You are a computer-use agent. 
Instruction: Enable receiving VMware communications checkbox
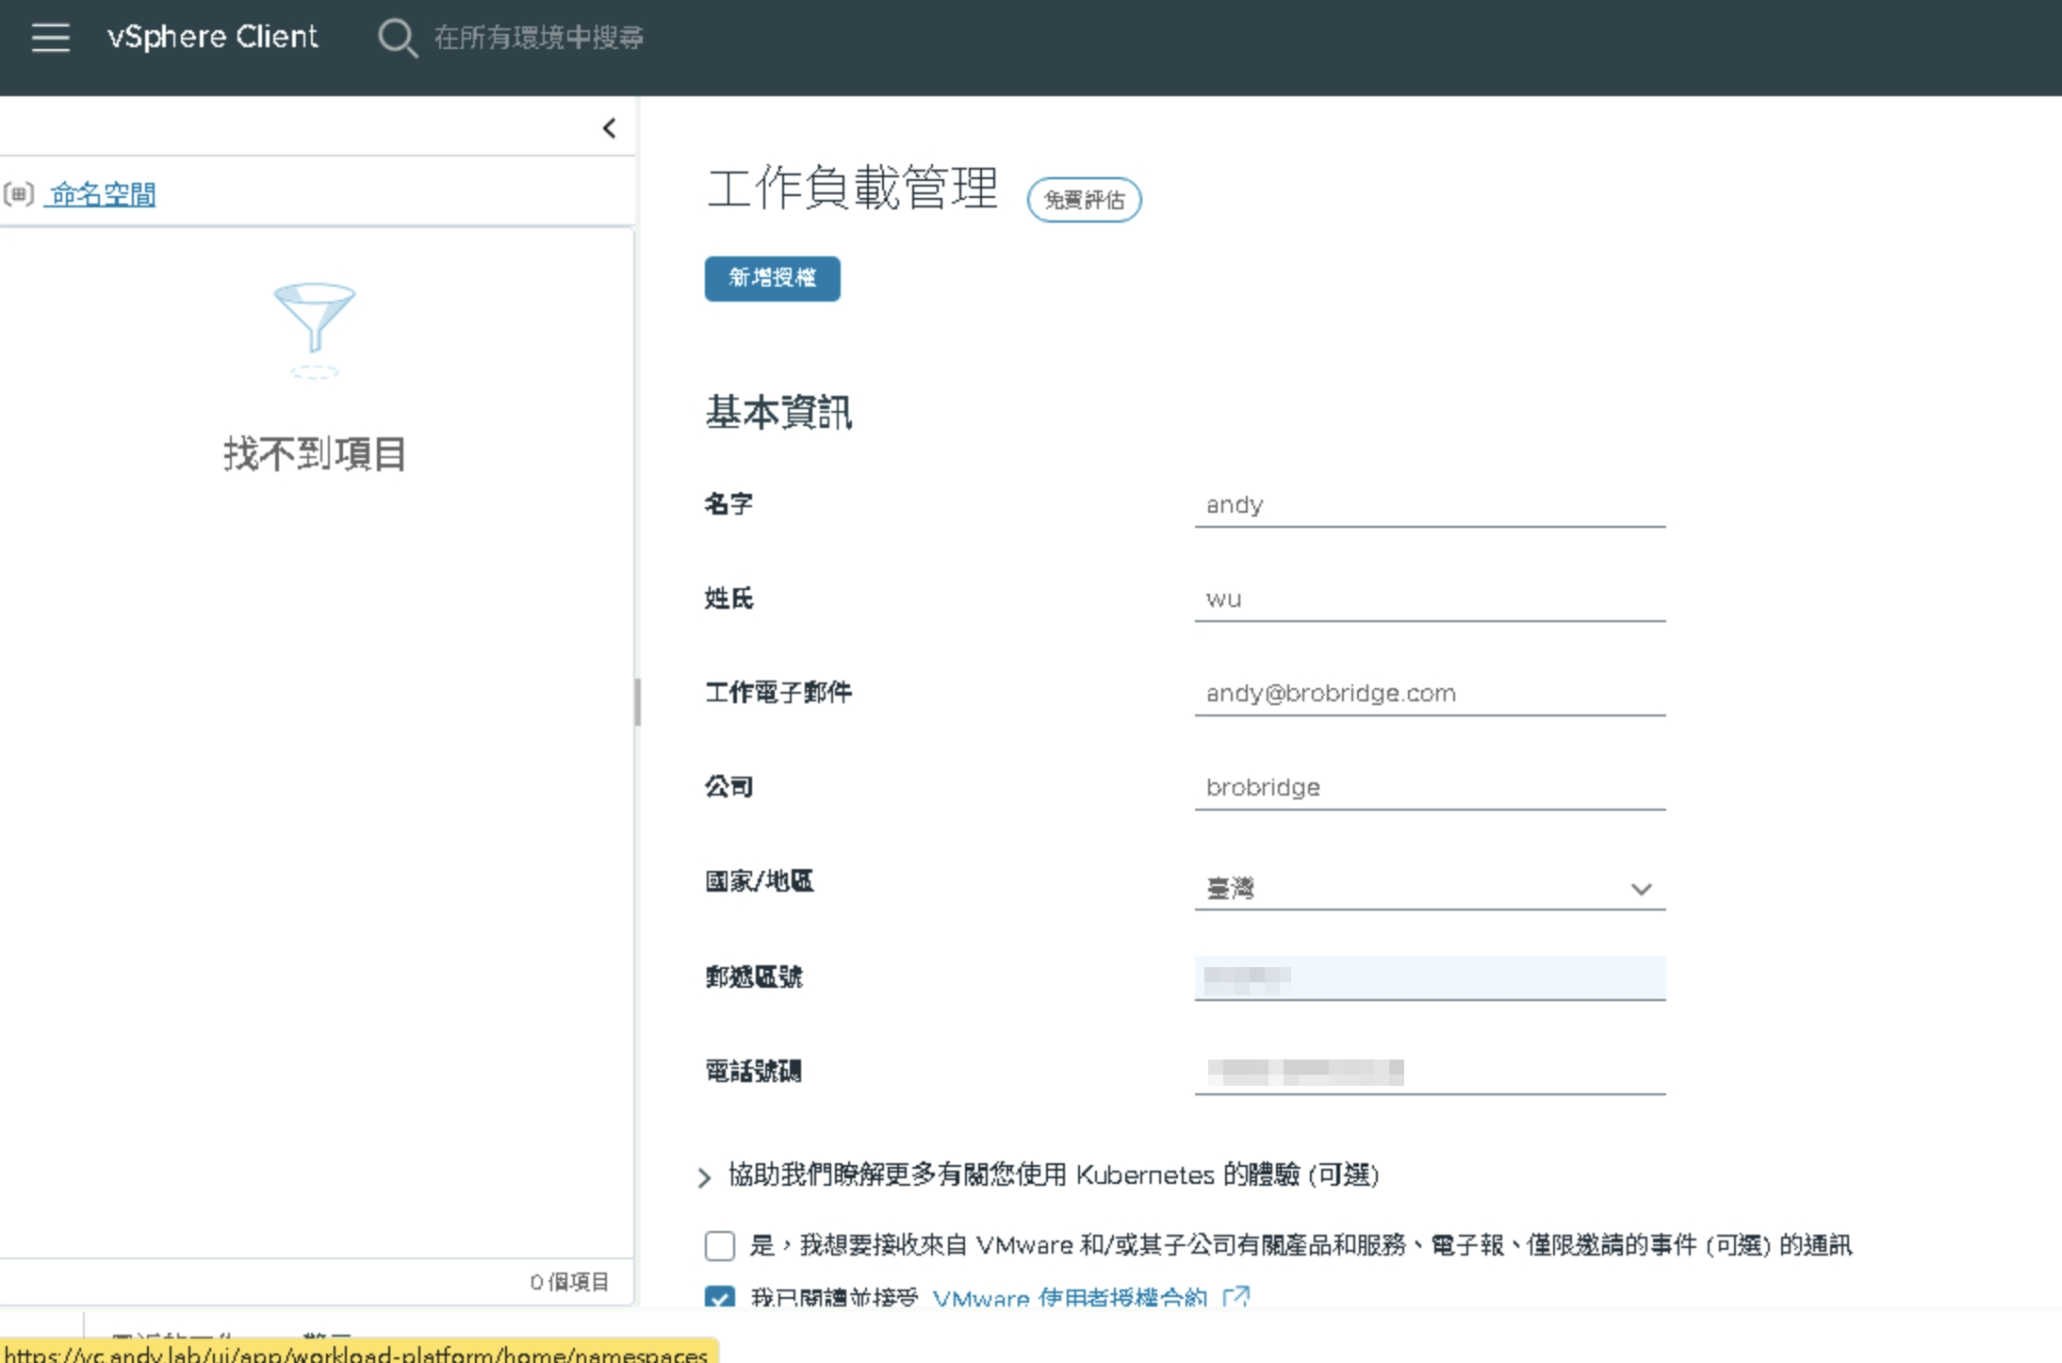tap(720, 1245)
